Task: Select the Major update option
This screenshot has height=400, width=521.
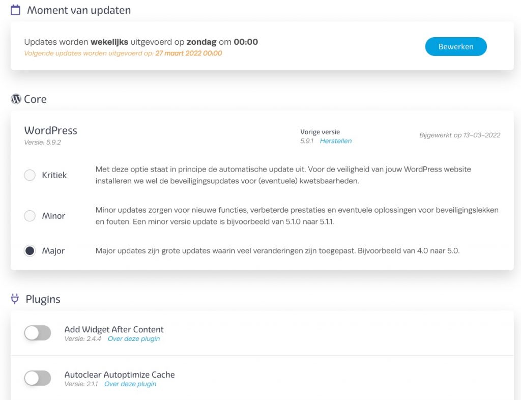Action: tap(30, 251)
